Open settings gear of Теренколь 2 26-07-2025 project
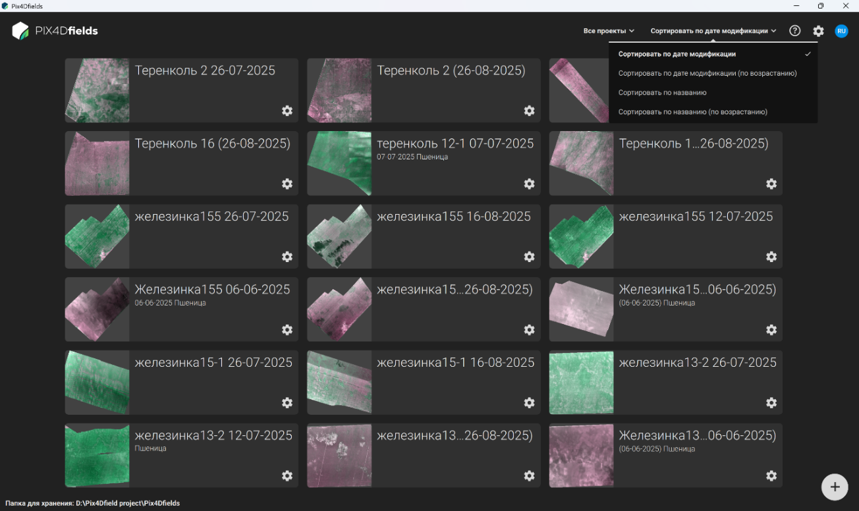The image size is (859, 511). coord(287,111)
